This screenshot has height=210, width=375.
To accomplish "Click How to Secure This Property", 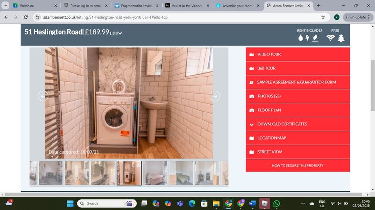I will (298, 165).
